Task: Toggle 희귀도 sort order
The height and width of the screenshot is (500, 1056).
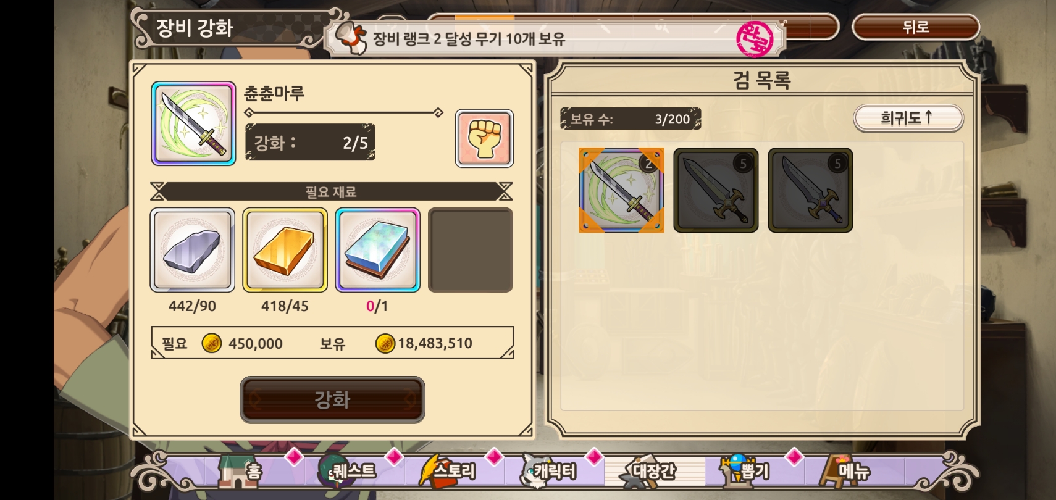Action: click(908, 118)
